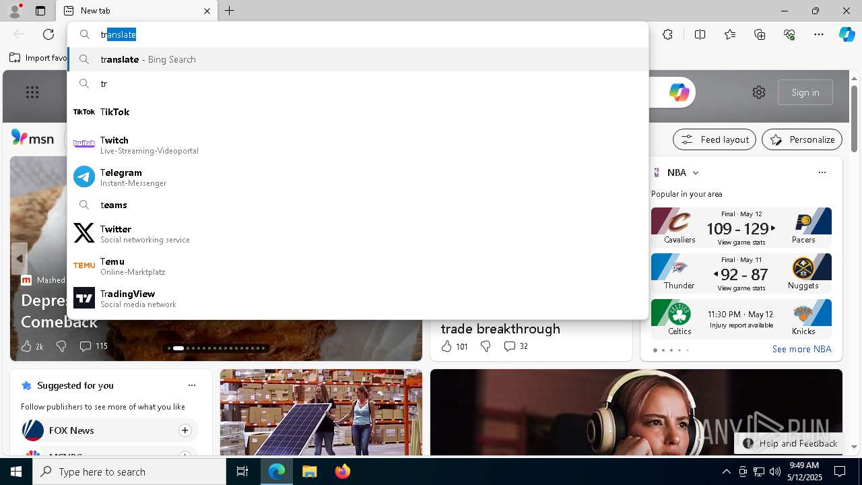
Task: Choose the Twitch suggestion
Action: [x=358, y=145]
